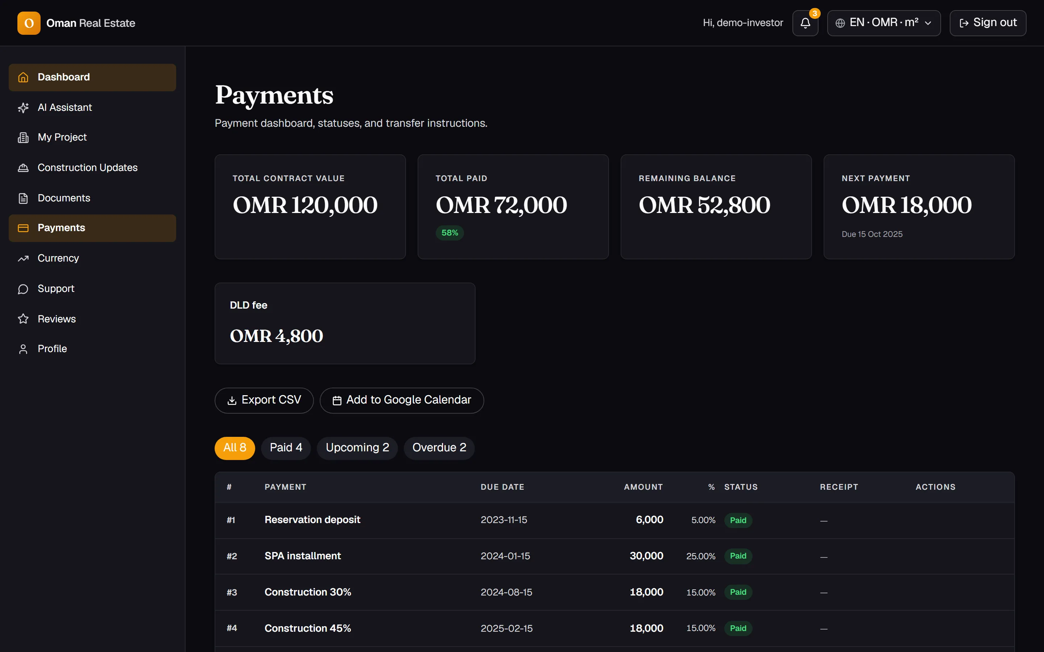Open Currency page
Screen dimensions: 1044x652
point(92,258)
